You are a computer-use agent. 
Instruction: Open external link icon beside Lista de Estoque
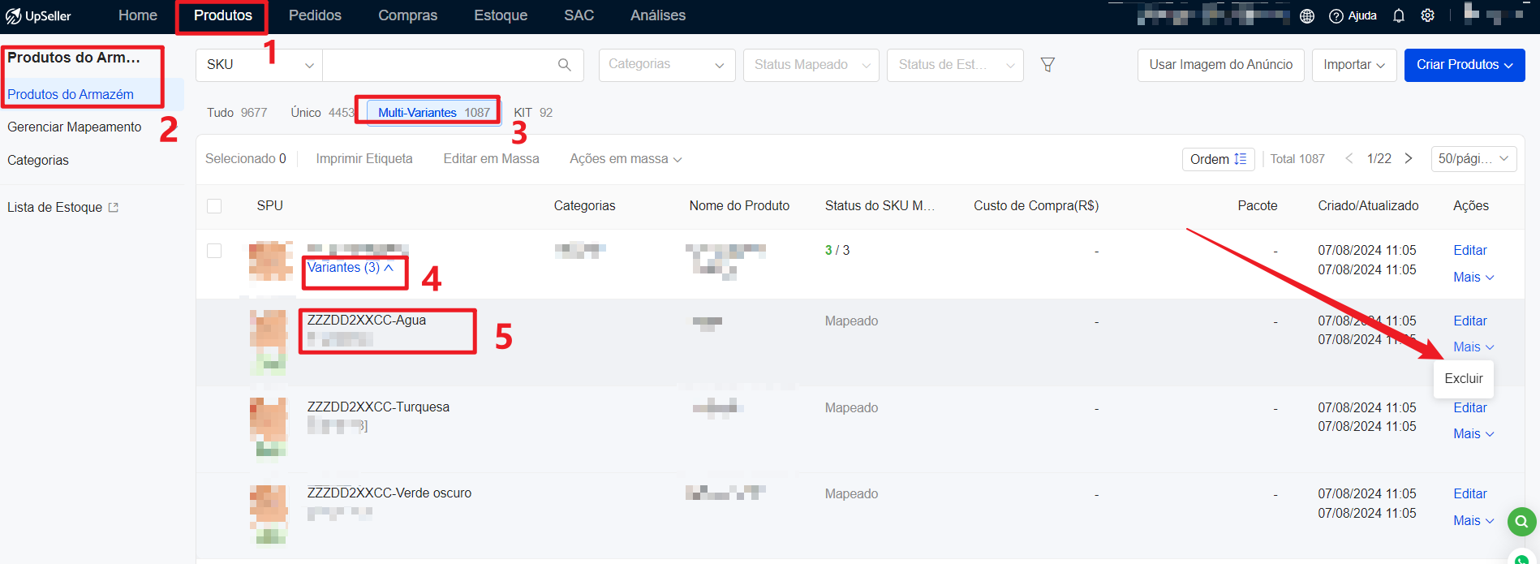[114, 208]
